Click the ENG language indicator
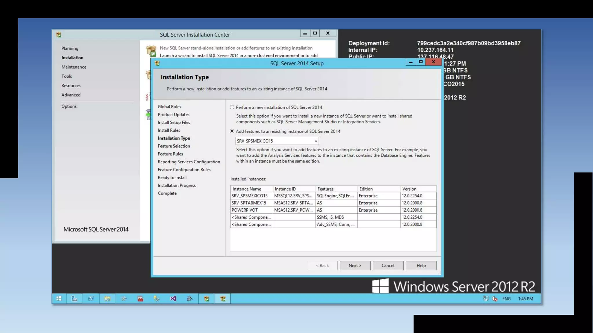 click(506, 299)
